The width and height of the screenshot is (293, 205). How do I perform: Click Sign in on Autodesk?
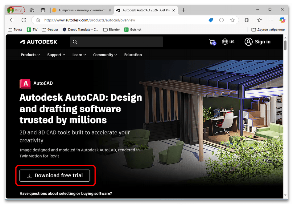tap(258, 42)
